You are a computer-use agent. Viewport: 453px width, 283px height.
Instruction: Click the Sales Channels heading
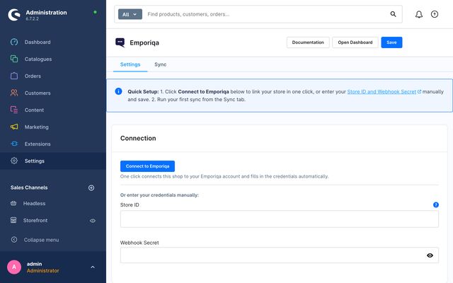click(x=29, y=187)
